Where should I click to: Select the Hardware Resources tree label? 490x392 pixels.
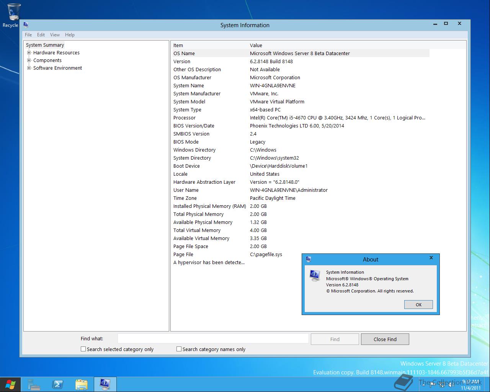tap(56, 52)
